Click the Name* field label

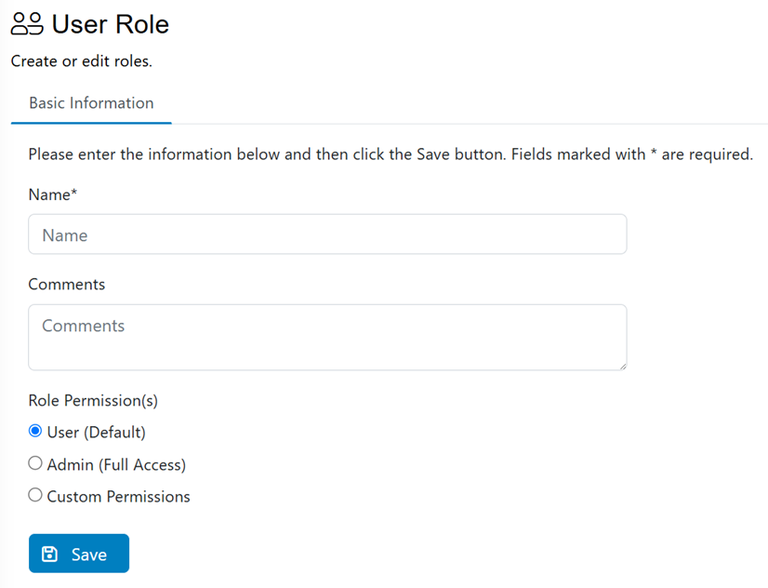pos(53,194)
